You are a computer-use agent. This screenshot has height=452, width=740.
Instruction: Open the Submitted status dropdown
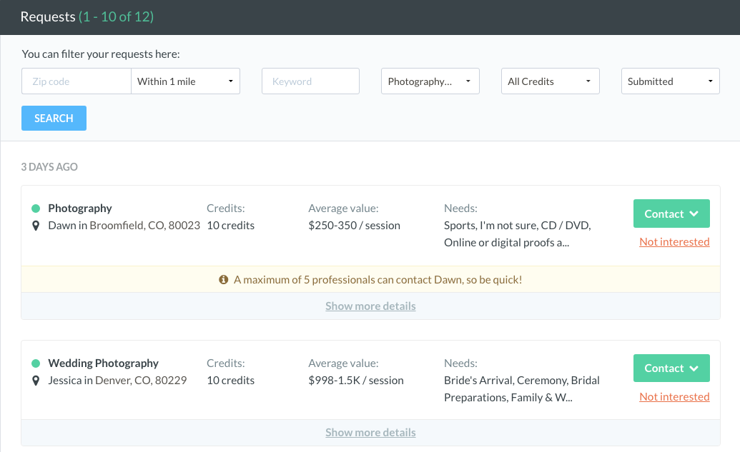point(670,81)
